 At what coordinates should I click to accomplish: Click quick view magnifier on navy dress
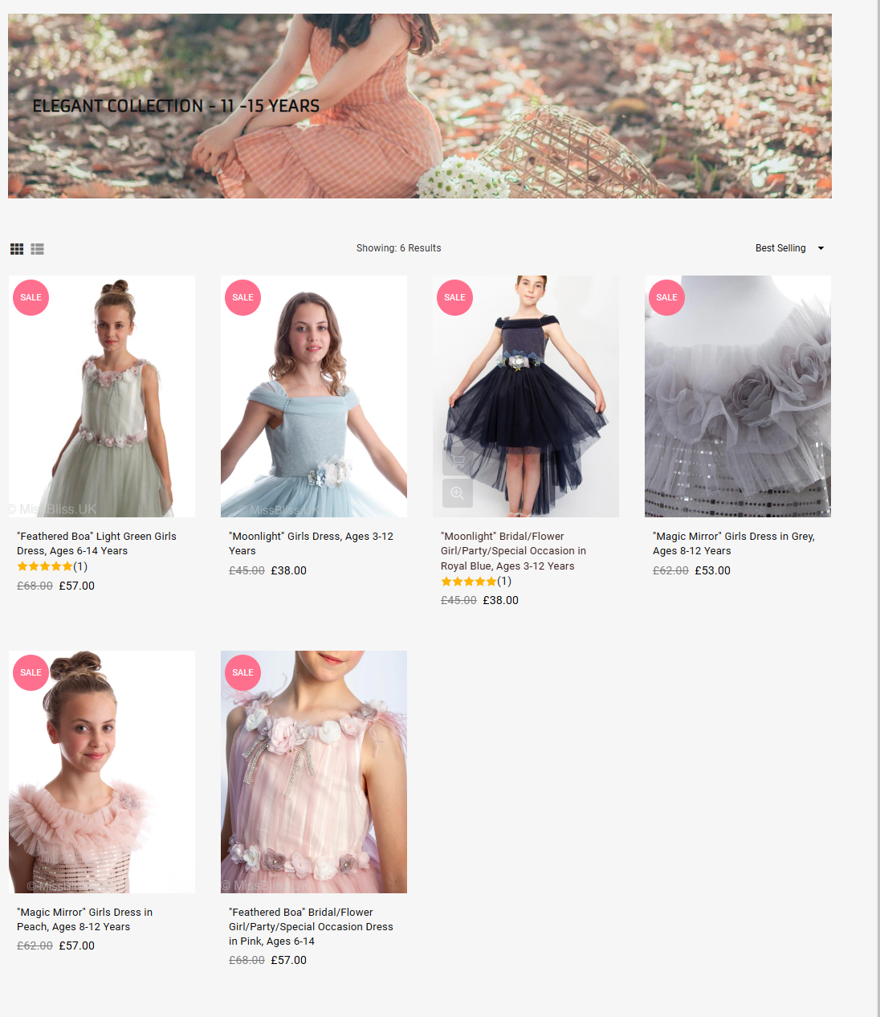tap(457, 493)
